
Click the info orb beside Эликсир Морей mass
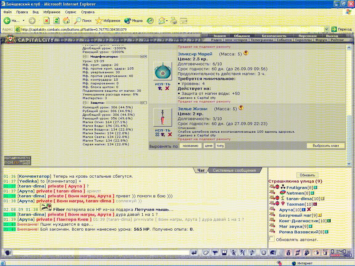point(246,53)
